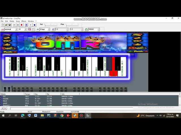Click the second grey play arrow button
Viewport: 181px width, 135px height.
[31, 25]
